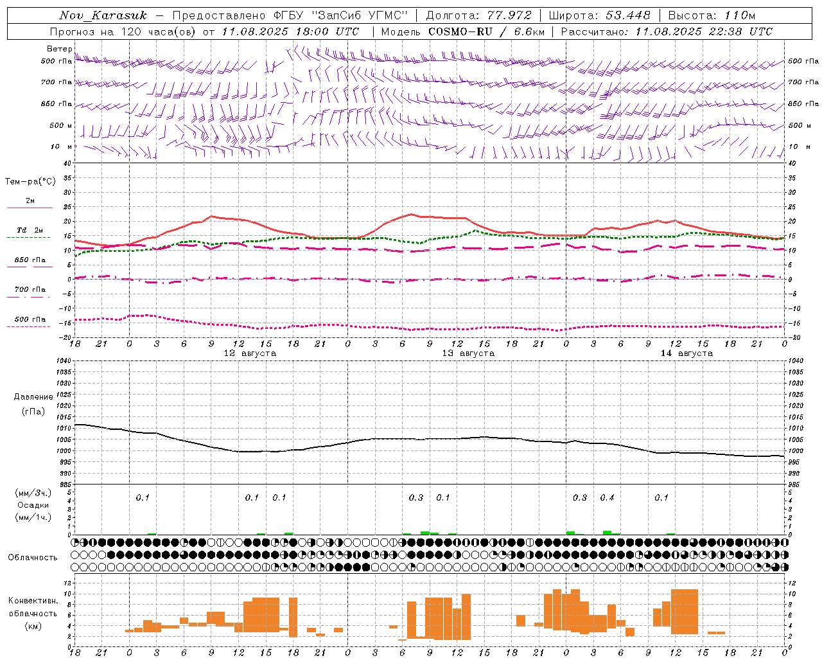
Task: Click the green dashed Td 2м legend line
Action: (28, 237)
